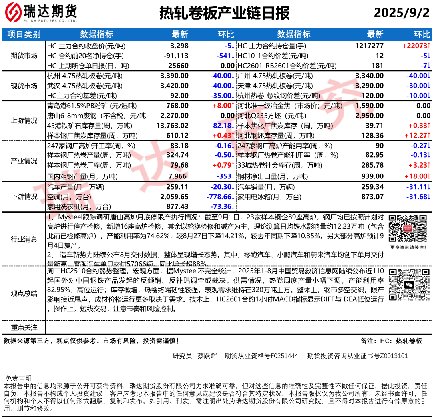This screenshot has height=419, width=434.
Task: Click the researcher name 蔡跃辉
Action: [x=207, y=356]
